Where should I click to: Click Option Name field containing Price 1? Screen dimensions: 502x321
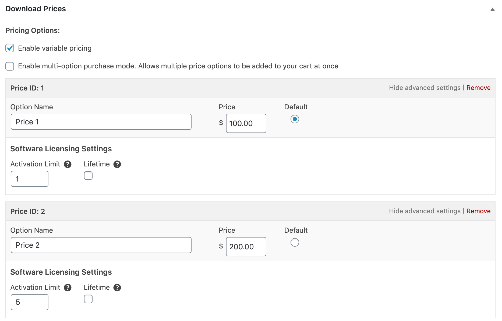101,122
